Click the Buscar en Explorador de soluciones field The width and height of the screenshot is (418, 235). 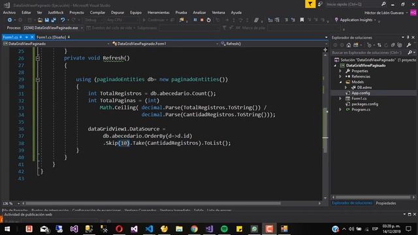click(x=369, y=53)
